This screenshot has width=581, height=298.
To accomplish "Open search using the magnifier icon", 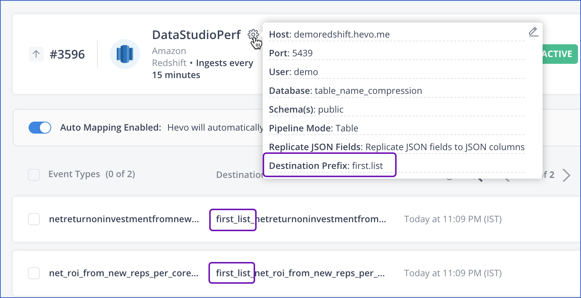I will (477, 175).
